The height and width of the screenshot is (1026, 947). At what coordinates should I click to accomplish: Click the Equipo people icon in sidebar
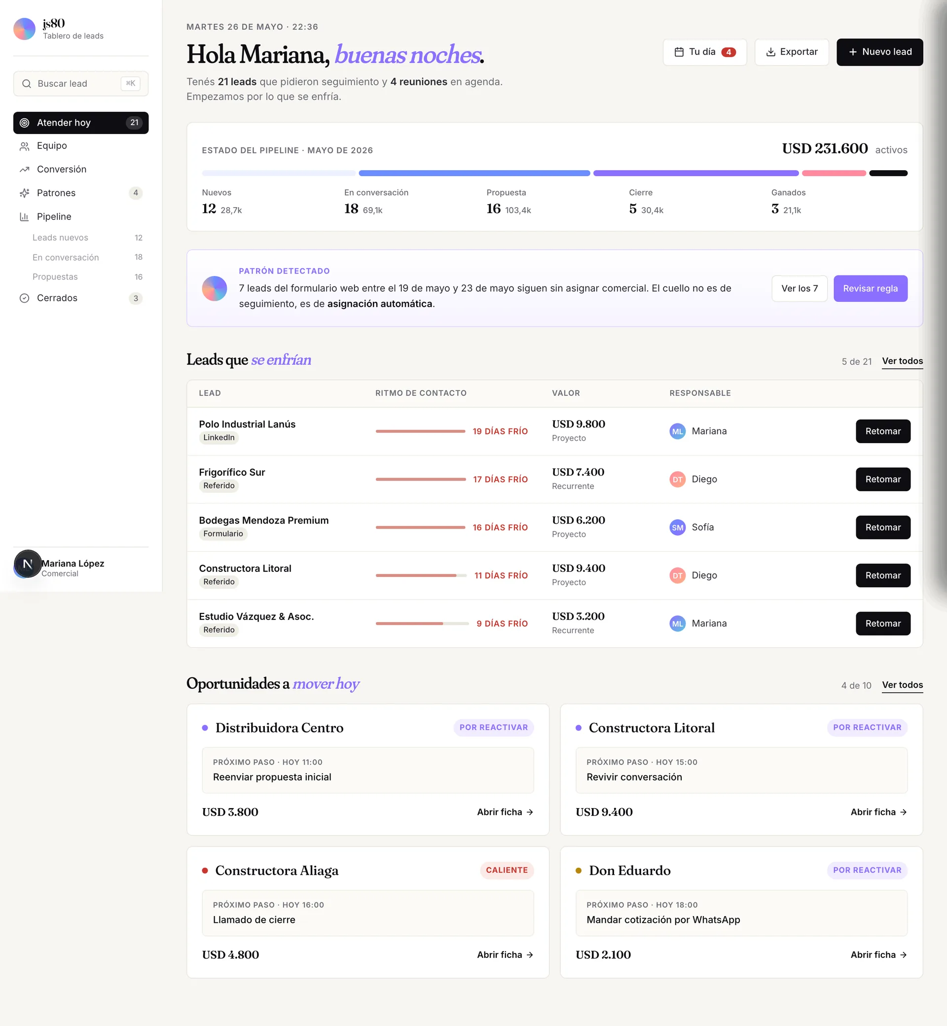(x=24, y=146)
